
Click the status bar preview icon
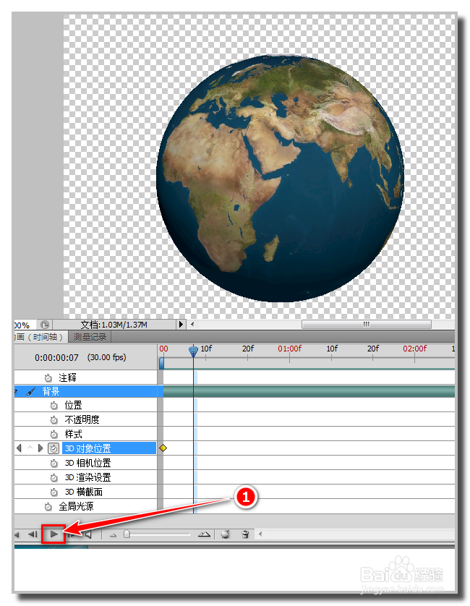(x=45, y=325)
